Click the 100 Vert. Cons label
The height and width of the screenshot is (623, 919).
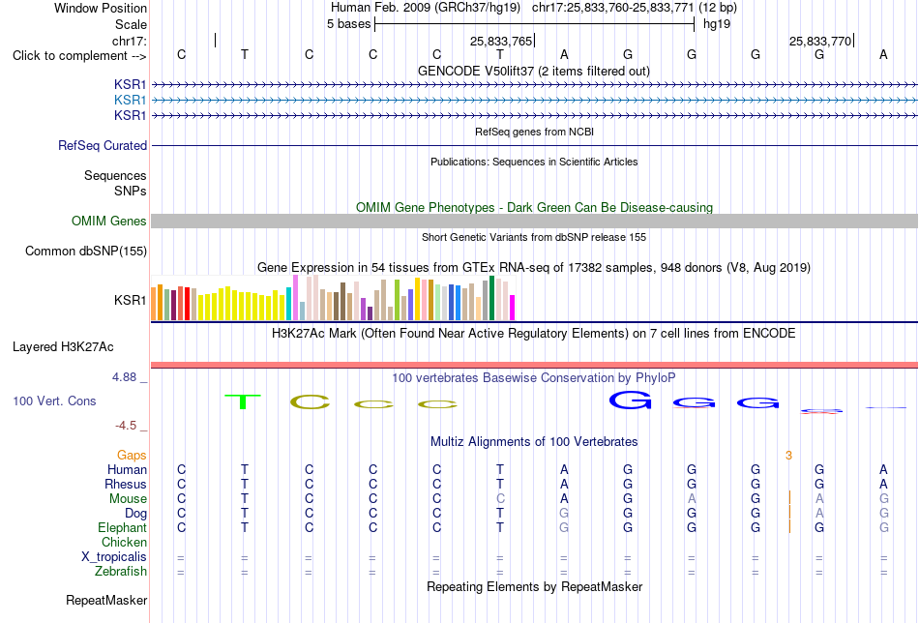coord(54,400)
